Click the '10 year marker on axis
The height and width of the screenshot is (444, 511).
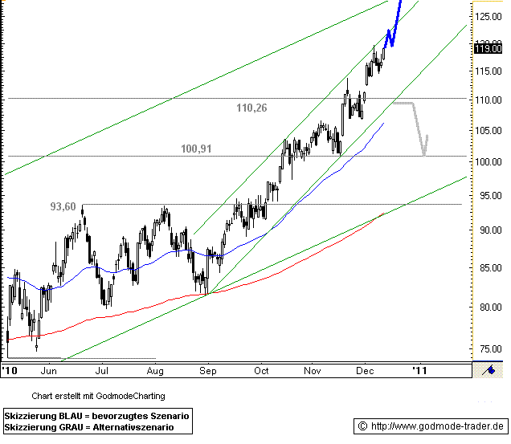point(10,371)
